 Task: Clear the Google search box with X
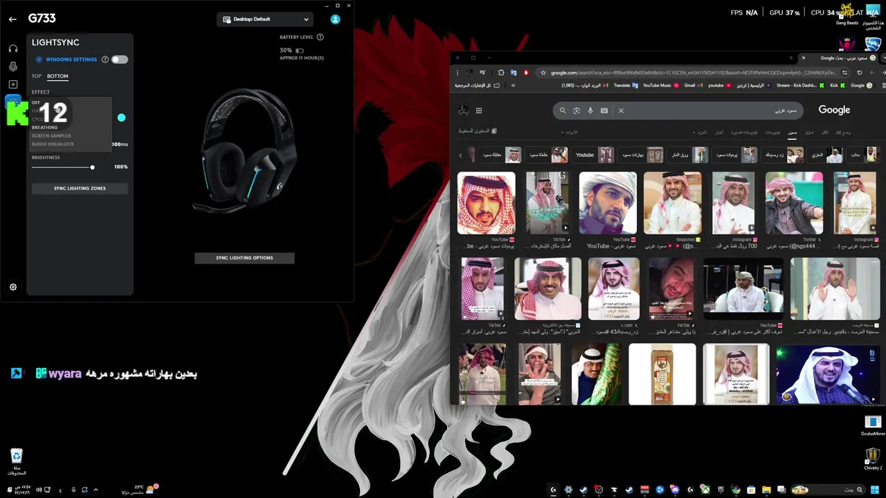click(x=621, y=111)
